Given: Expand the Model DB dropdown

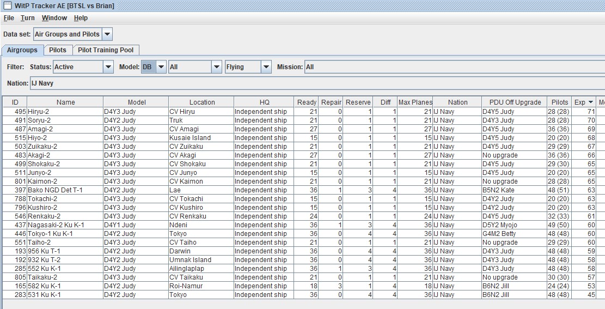Looking at the screenshot, I should click(161, 67).
